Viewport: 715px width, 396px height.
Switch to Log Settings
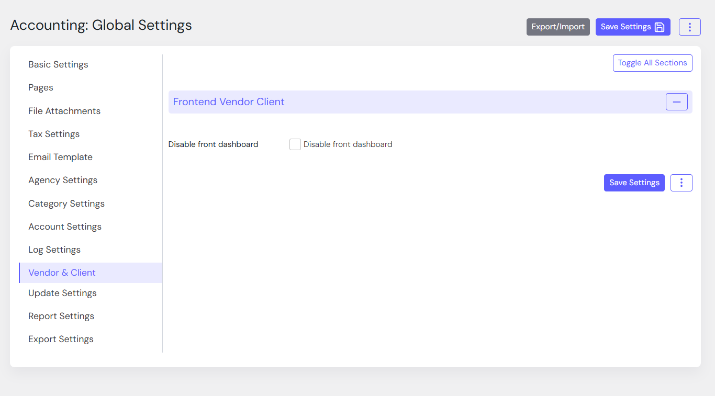(x=54, y=250)
